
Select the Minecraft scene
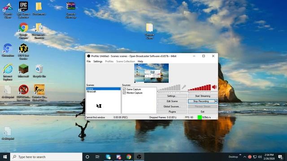[x=104, y=92]
